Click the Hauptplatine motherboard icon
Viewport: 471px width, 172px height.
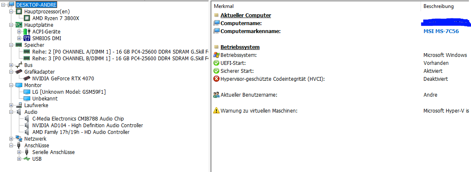click(x=19, y=25)
